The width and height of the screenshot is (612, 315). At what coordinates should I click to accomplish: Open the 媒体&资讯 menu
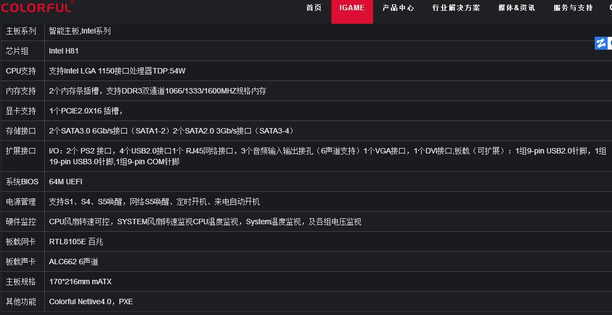click(516, 8)
